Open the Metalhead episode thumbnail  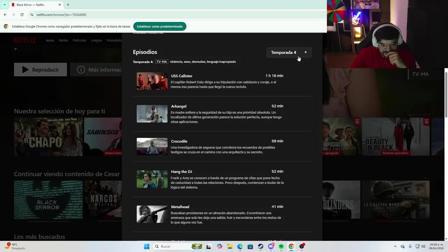pos(152,214)
